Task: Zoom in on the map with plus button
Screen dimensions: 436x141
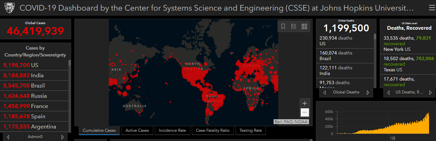Action: point(305,103)
